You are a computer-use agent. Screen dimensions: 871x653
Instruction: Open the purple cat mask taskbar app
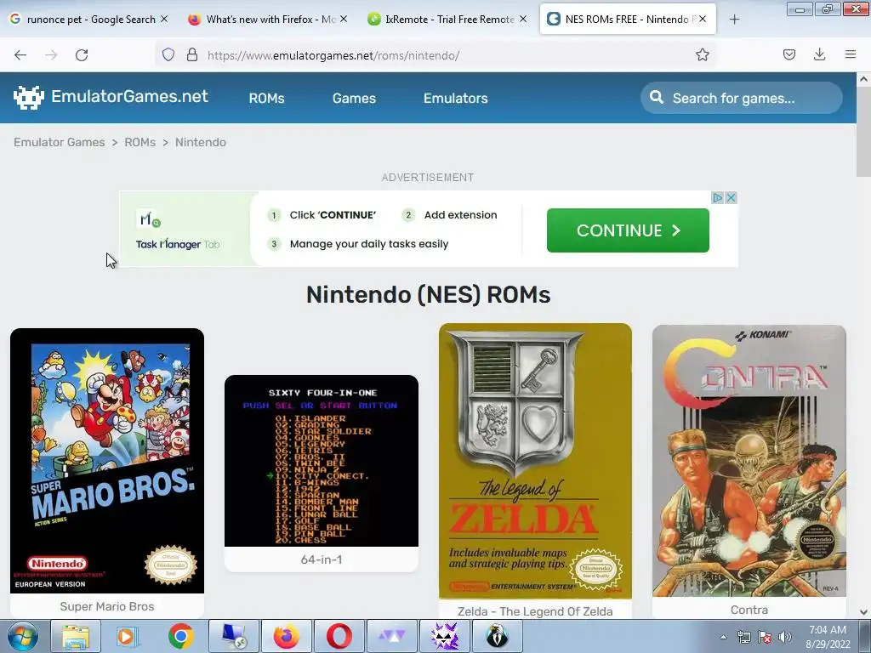pyautogui.click(x=444, y=636)
